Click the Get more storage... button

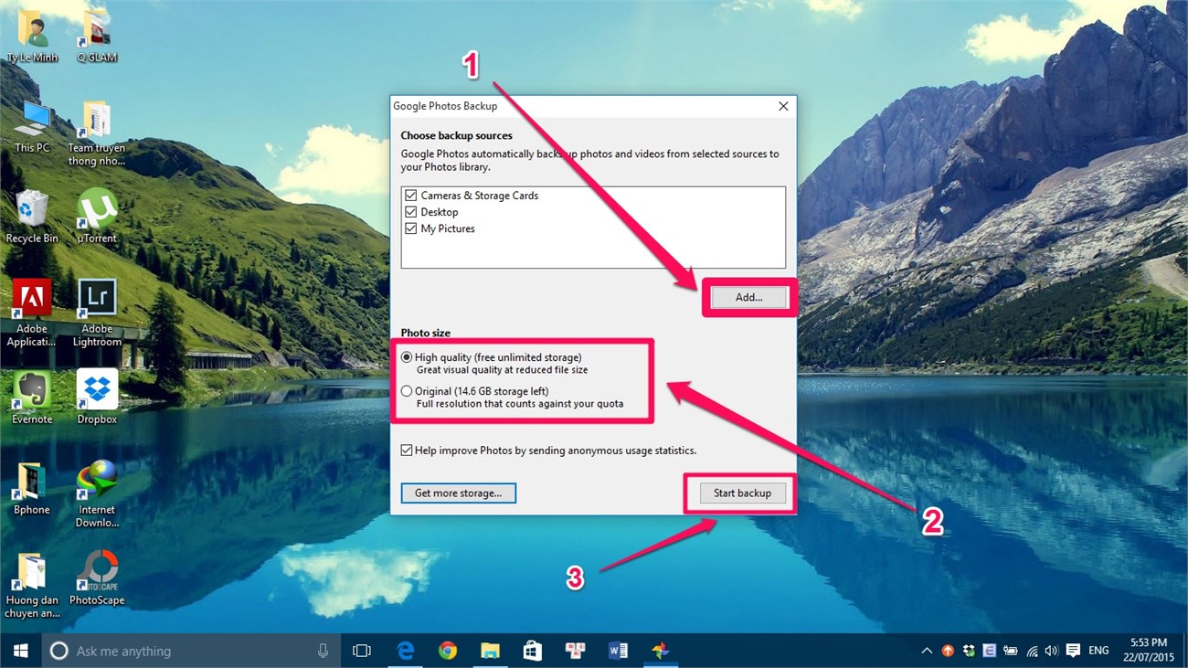458,493
